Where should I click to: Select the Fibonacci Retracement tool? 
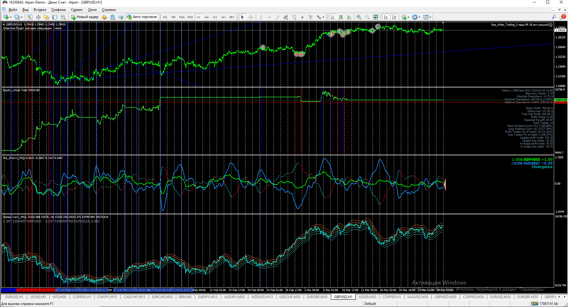294,17
